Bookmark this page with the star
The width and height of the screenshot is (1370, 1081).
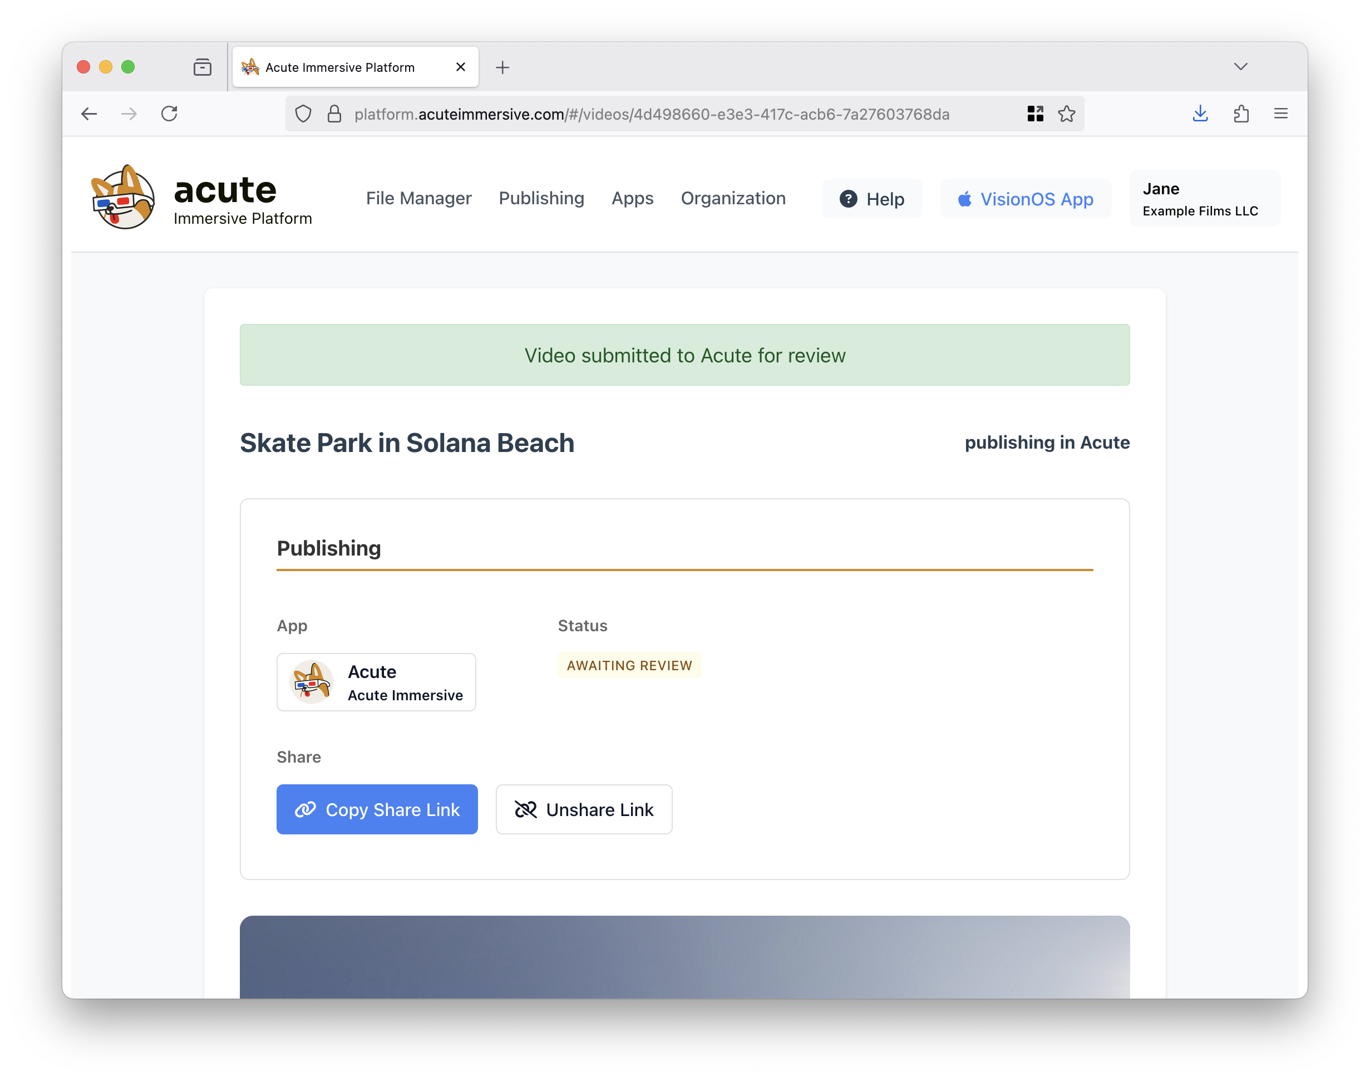coord(1066,114)
